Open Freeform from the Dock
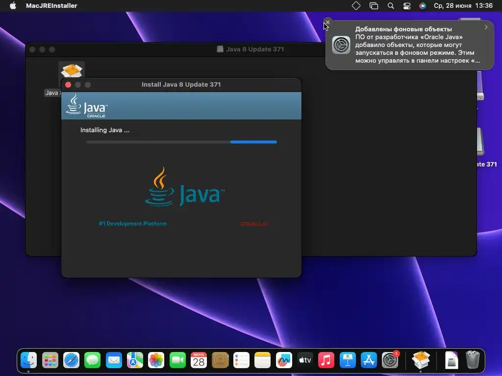 click(x=284, y=360)
